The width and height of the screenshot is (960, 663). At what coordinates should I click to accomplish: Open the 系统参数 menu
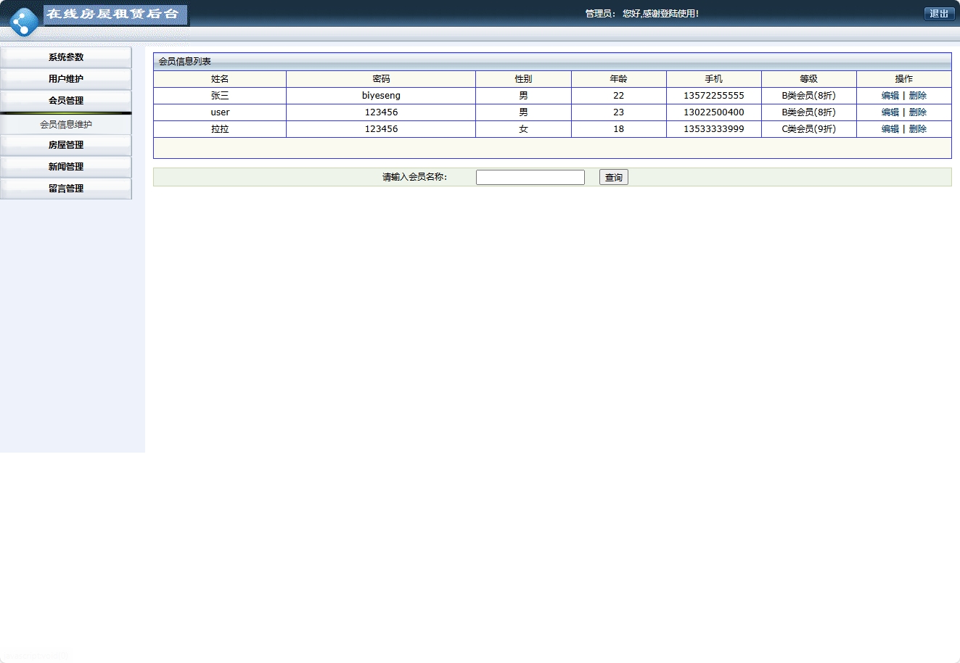pyautogui.click(x=66, y=57)
